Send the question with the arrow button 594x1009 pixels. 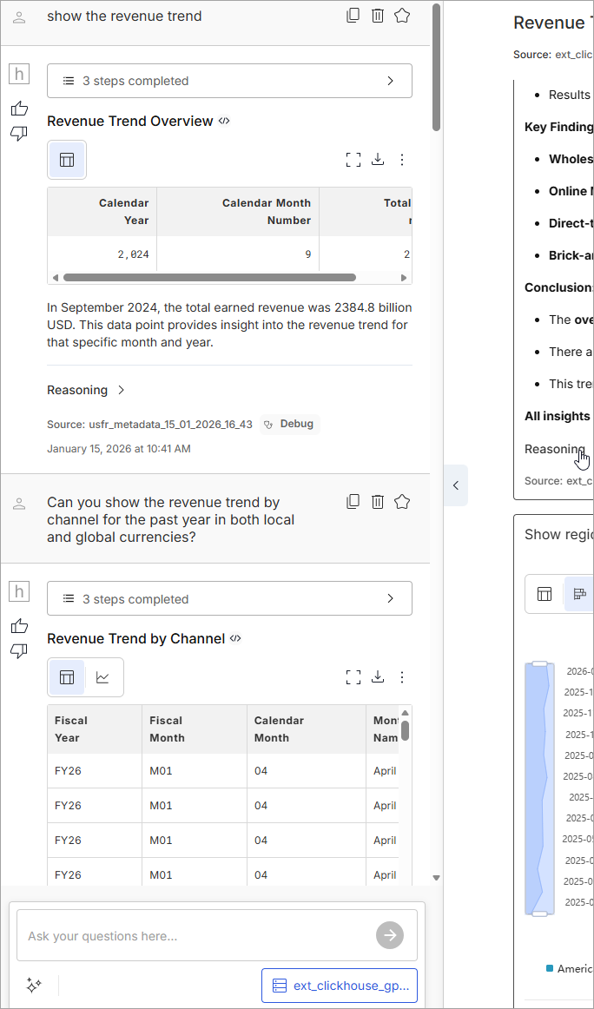(390, 935)
